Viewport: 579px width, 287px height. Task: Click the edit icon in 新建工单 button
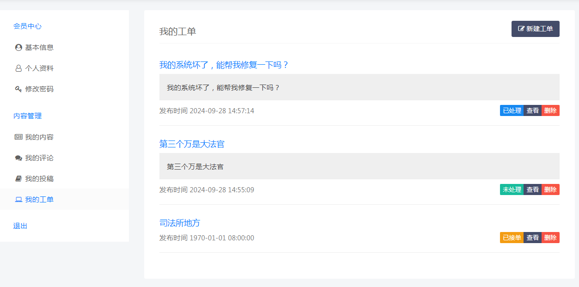pyautogui.click(x=521, y=29)
